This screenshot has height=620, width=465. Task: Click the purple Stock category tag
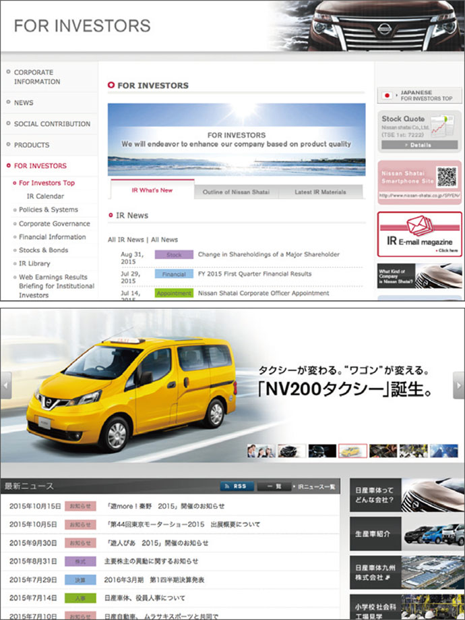click(x=174, y=254)
